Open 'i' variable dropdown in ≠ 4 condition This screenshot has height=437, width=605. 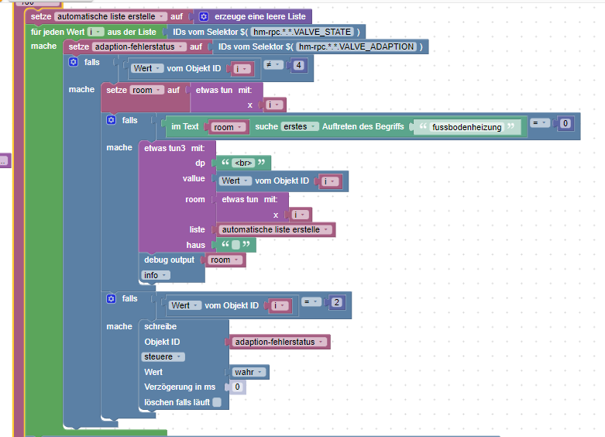(x=242, y=69)
